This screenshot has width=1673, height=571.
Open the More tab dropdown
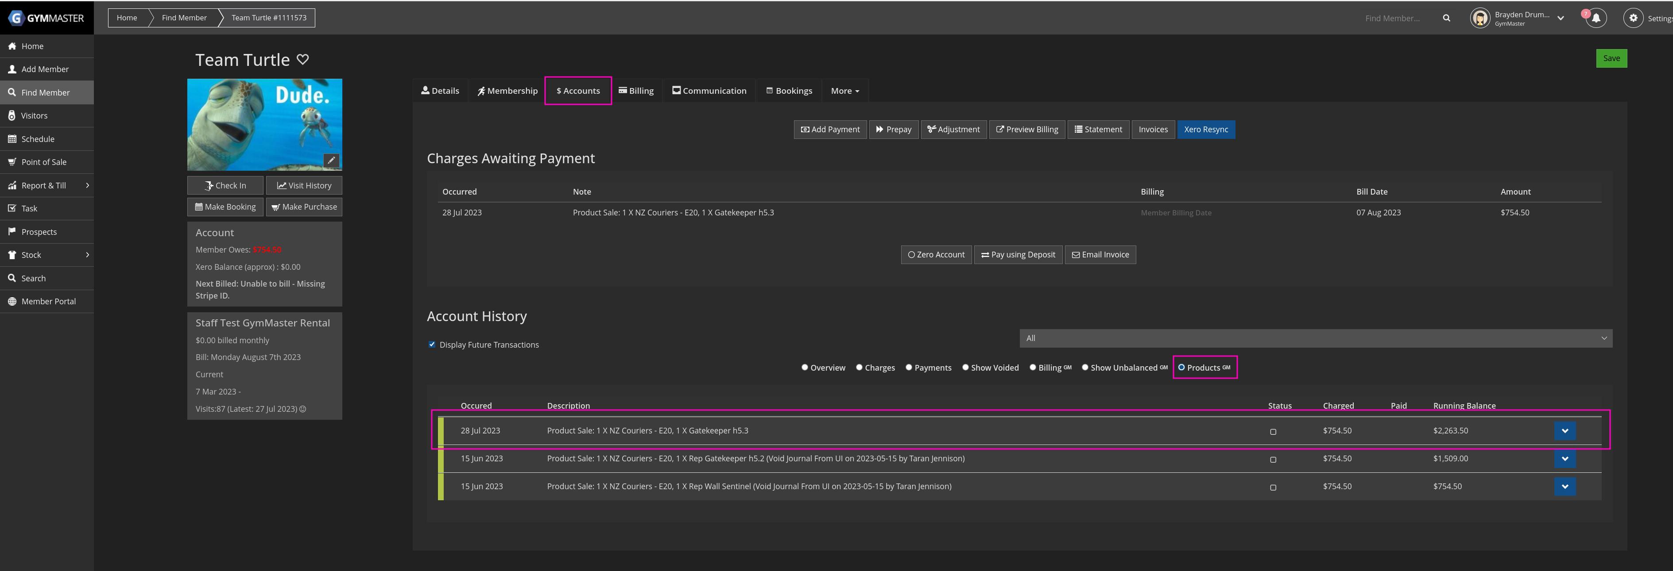(844, 91)
